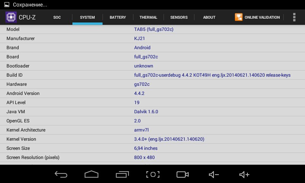Viewport: 305px width, 183px height.
Task: Tap the Online Validation trophy icon
Action: click(x=239, y=17)
